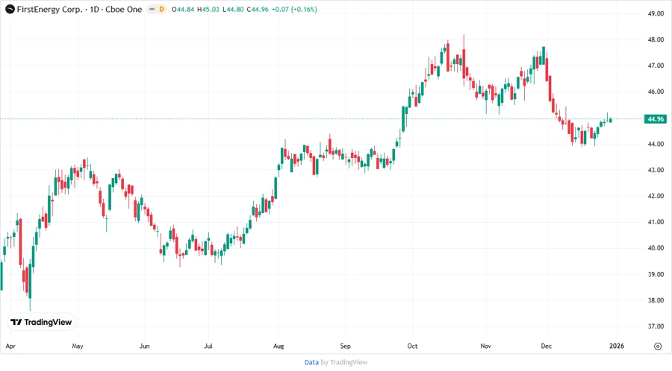
Task: Click the May label on time axis
Action: tap(78, 346)
